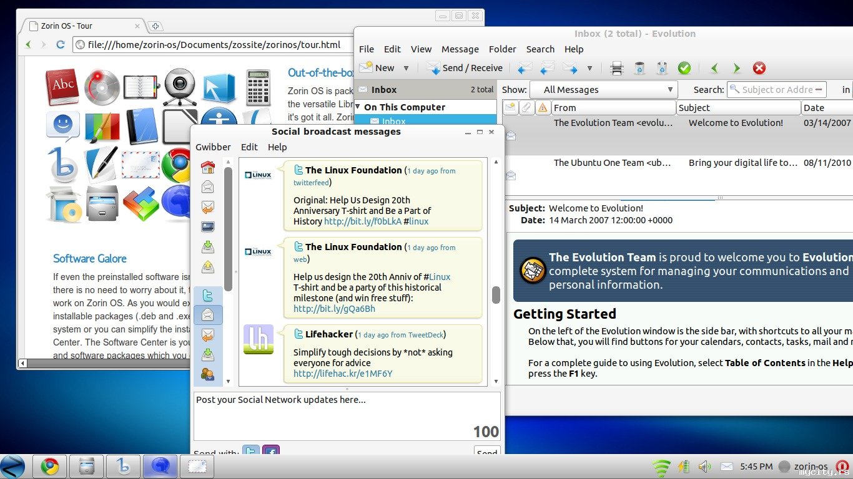
Task: Forward the selected message in Evolution
Action: 570,68
